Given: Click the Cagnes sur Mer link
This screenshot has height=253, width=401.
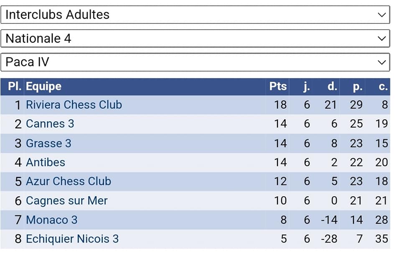Looking at the screenshot, I should click(x=67, y=201).
